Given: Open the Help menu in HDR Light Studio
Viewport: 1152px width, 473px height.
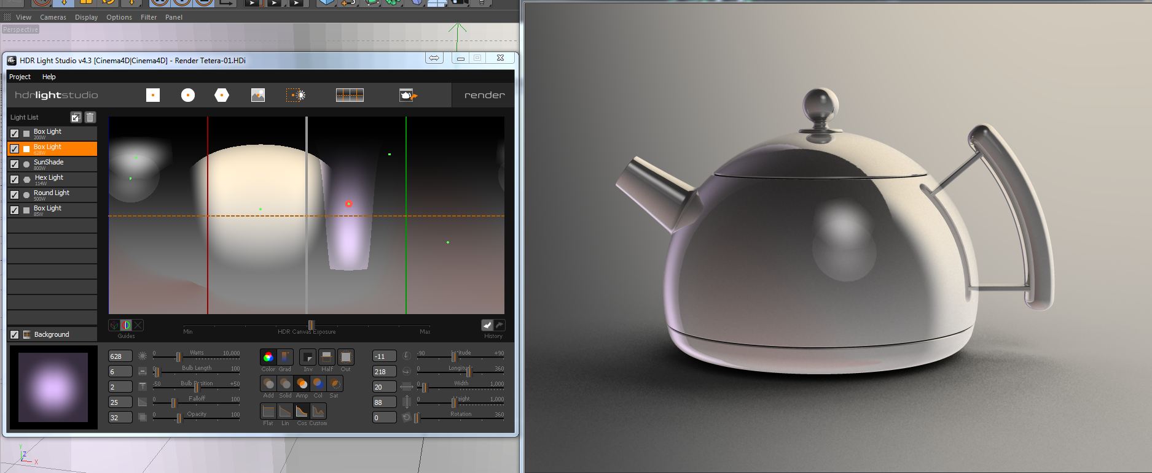Looking at the screenshot, I should point(49,77).
